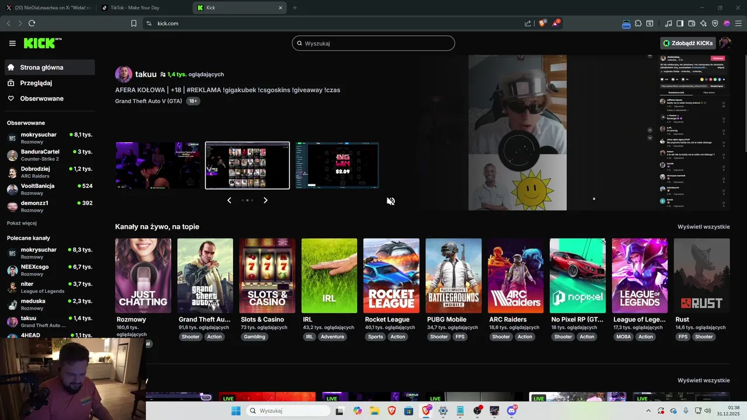Click the Adventure tag under IRL

tap(332, 337)
